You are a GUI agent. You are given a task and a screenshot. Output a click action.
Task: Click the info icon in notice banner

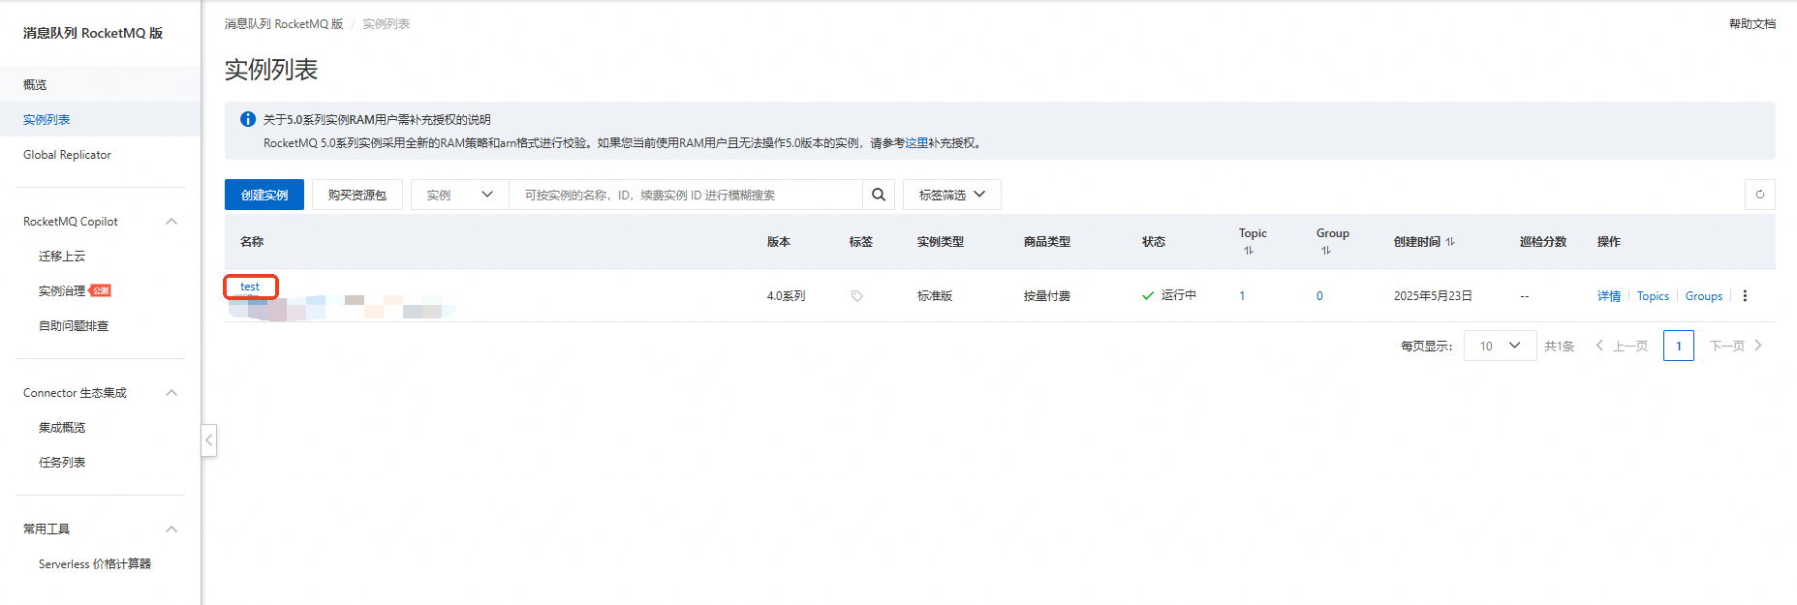point(248,119)
